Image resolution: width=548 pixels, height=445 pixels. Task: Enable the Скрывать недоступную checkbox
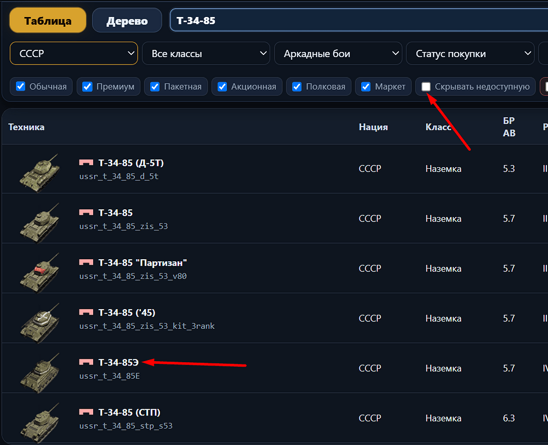coord(426,87)
